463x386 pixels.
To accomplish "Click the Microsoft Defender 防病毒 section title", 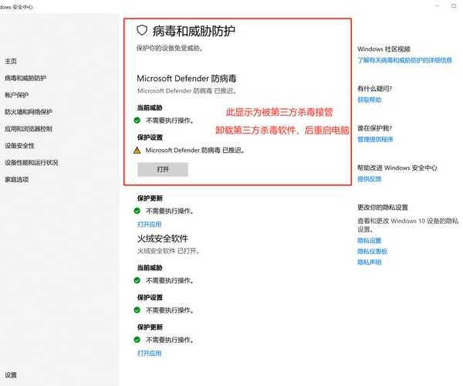I will click(187, 79).
